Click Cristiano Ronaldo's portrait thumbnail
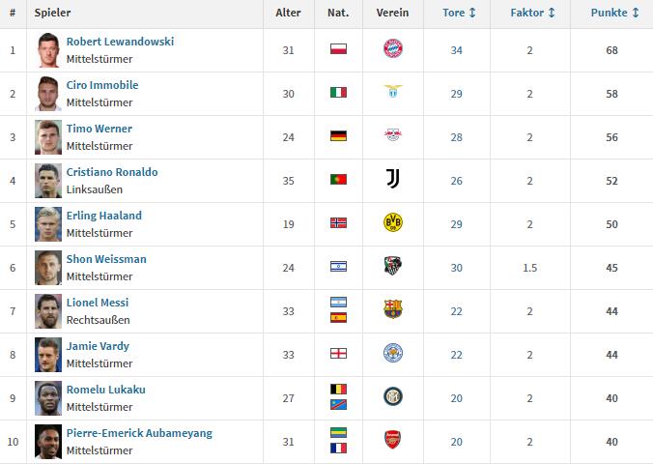Image resolution: width=653 pixels, height=464 pixels. point(48,181)
